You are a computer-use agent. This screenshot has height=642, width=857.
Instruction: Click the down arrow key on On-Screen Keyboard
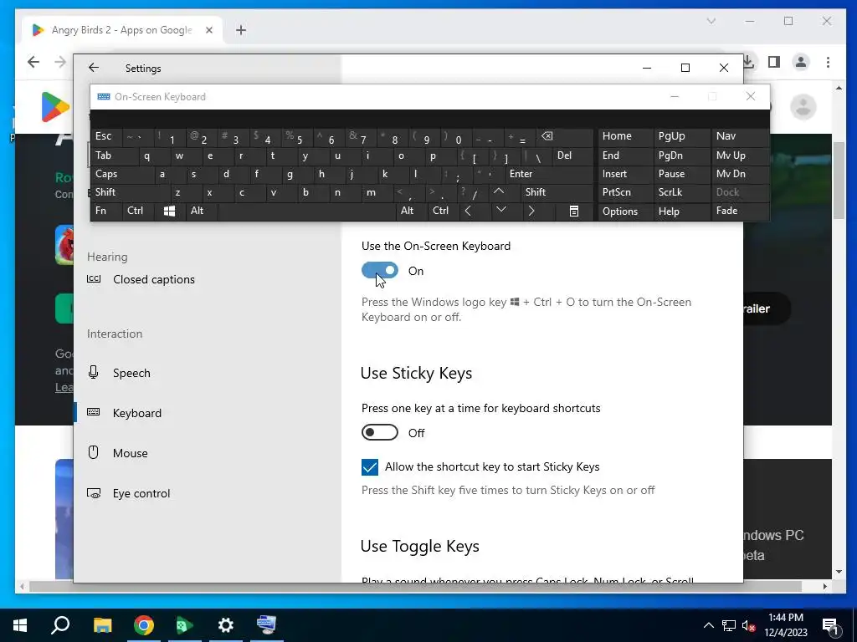(x=500, y=211)
